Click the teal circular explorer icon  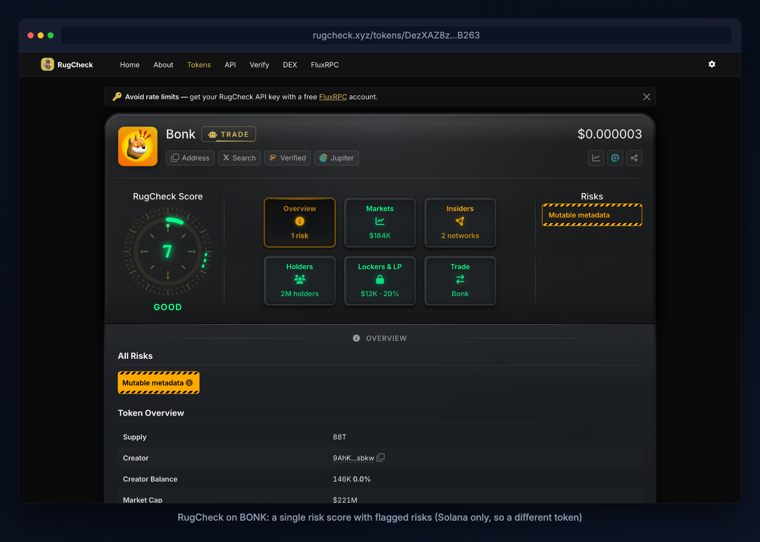pos(615,158)
